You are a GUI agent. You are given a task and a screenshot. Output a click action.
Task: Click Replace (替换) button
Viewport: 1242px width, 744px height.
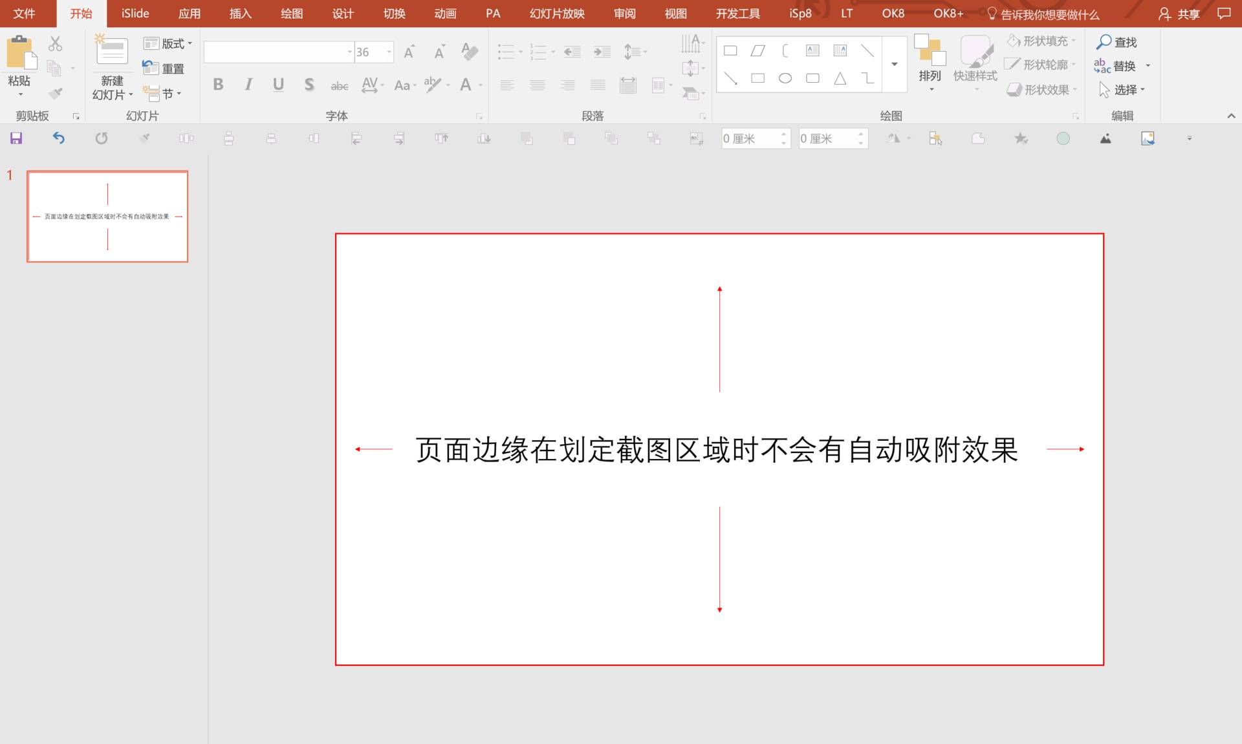pos(1116,66)
